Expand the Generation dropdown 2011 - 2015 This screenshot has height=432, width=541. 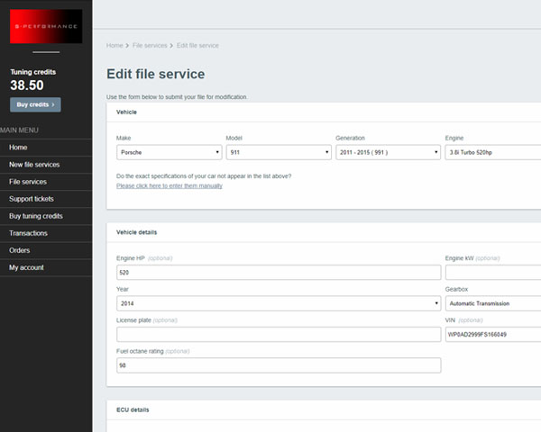pyautogui.click(x=387, y=153)
